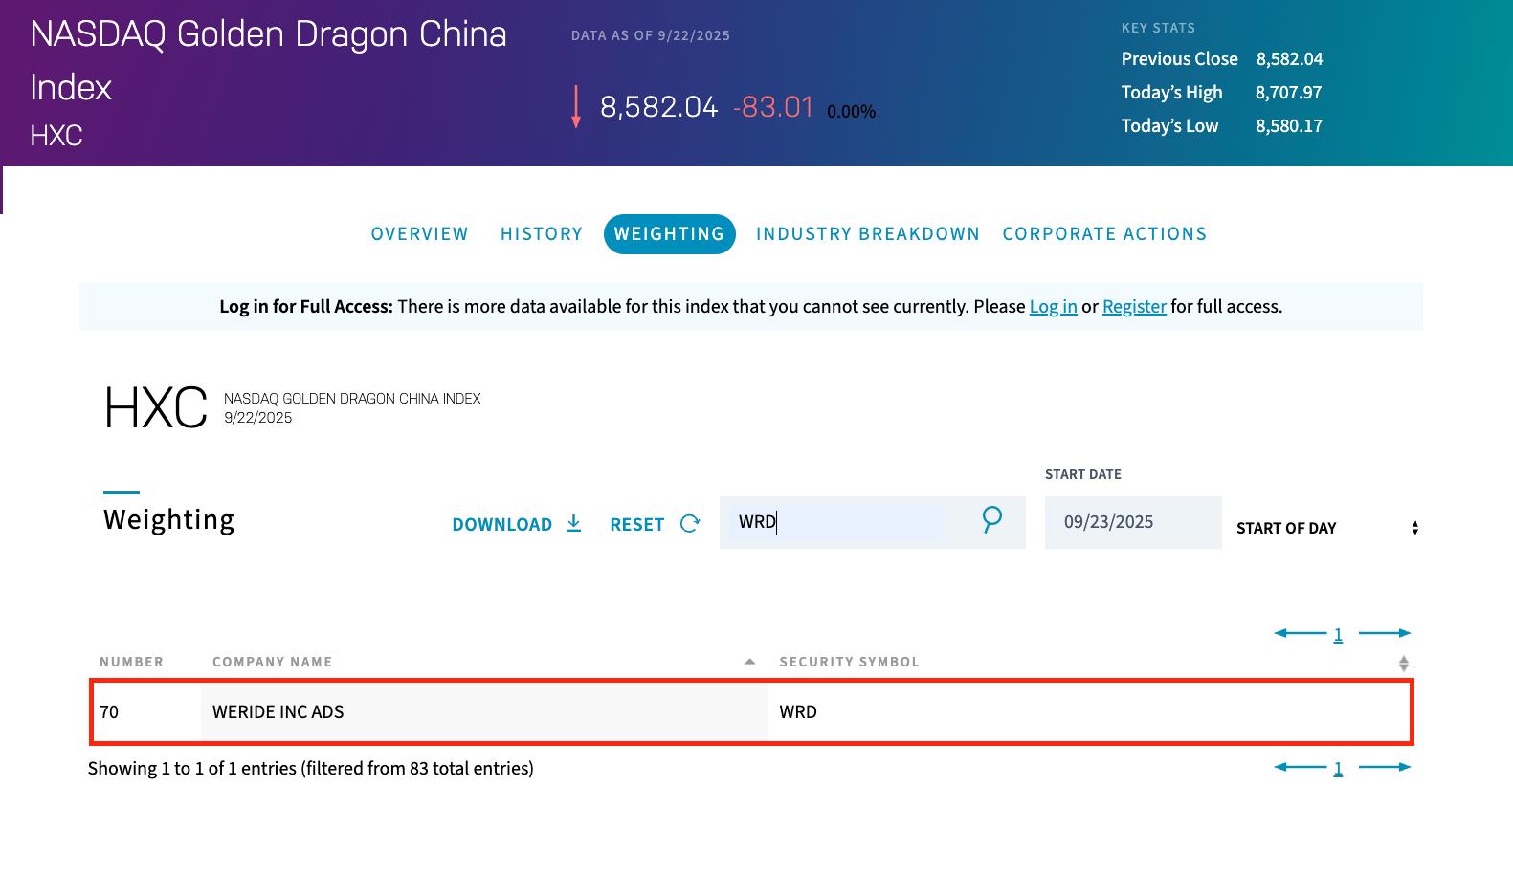Screen dimensions: 1513x873
Task: Click the 'Log in for Full Access:' bold text
Action: tap(306, 307)
